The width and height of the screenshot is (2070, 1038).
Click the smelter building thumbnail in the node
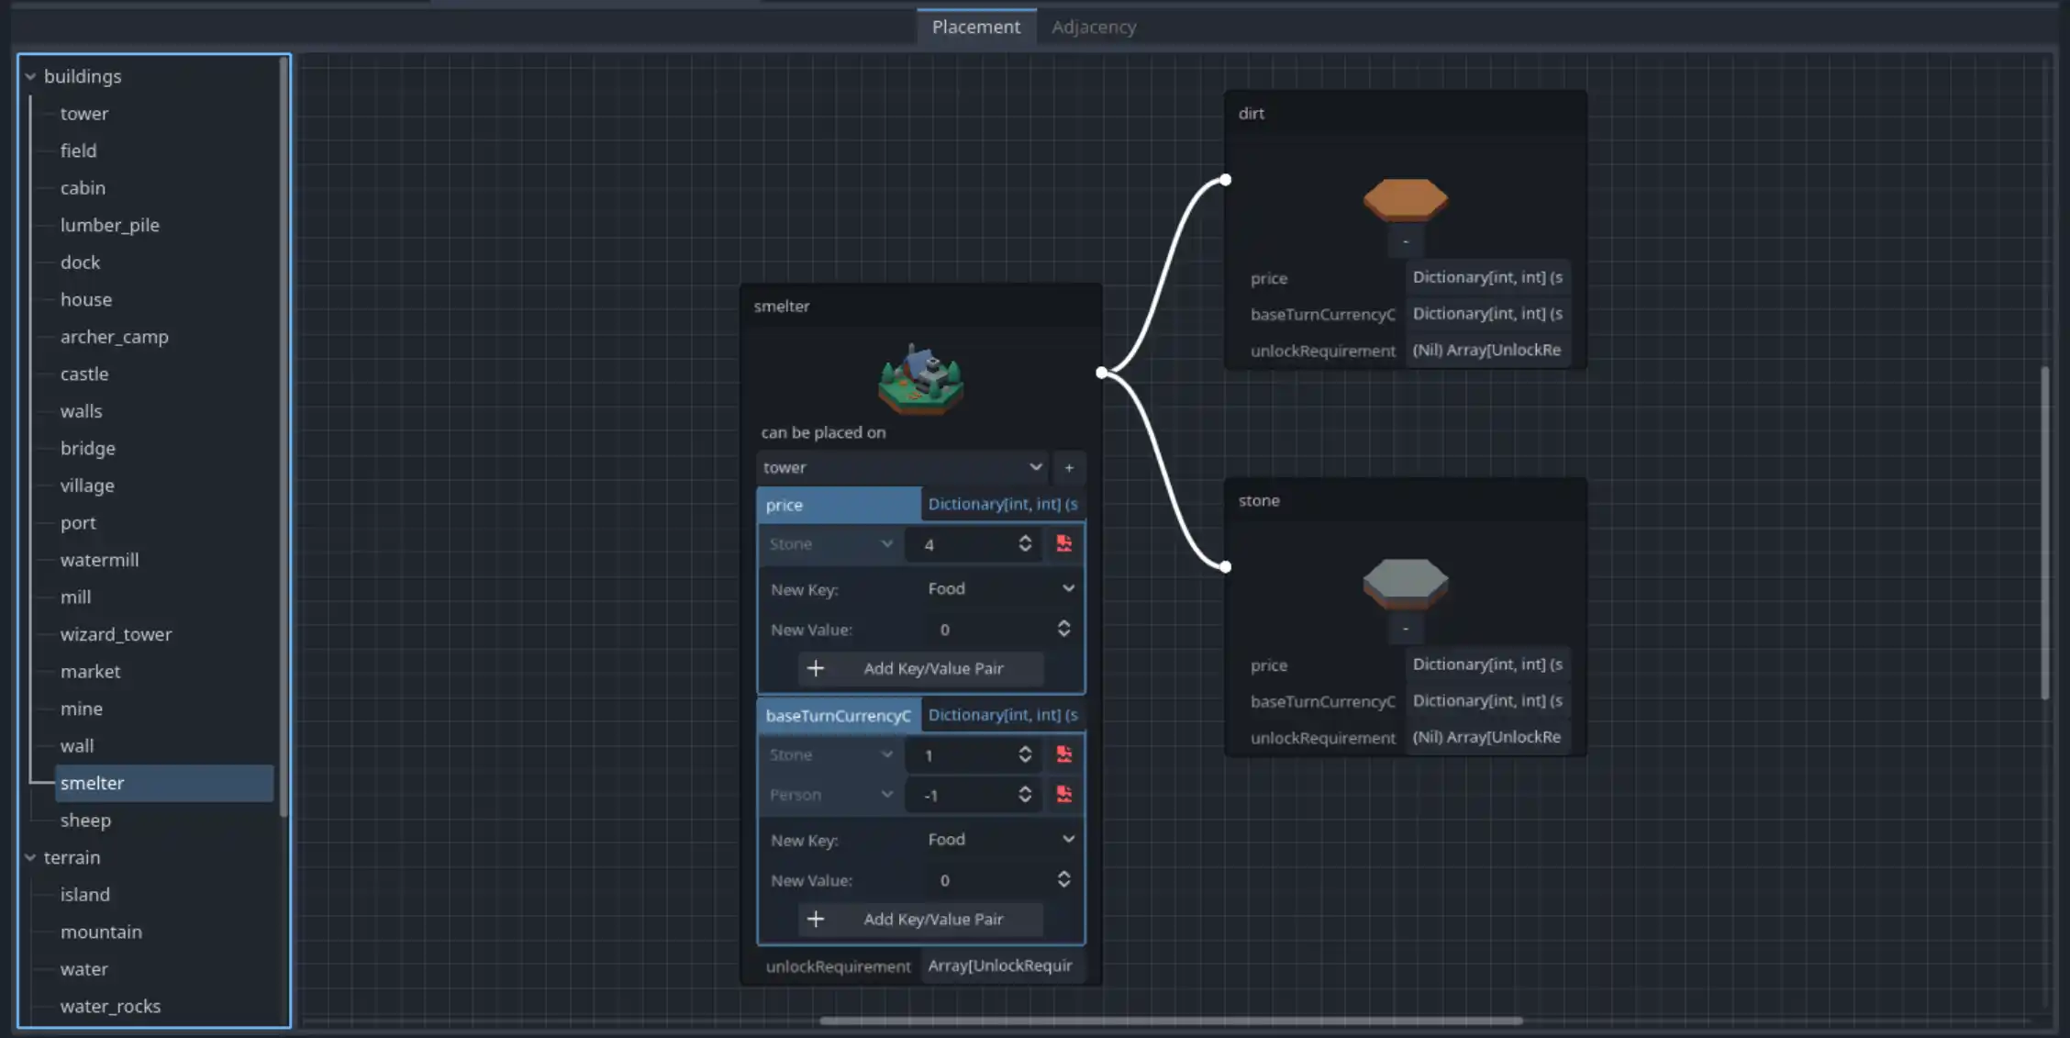(920, 380)
